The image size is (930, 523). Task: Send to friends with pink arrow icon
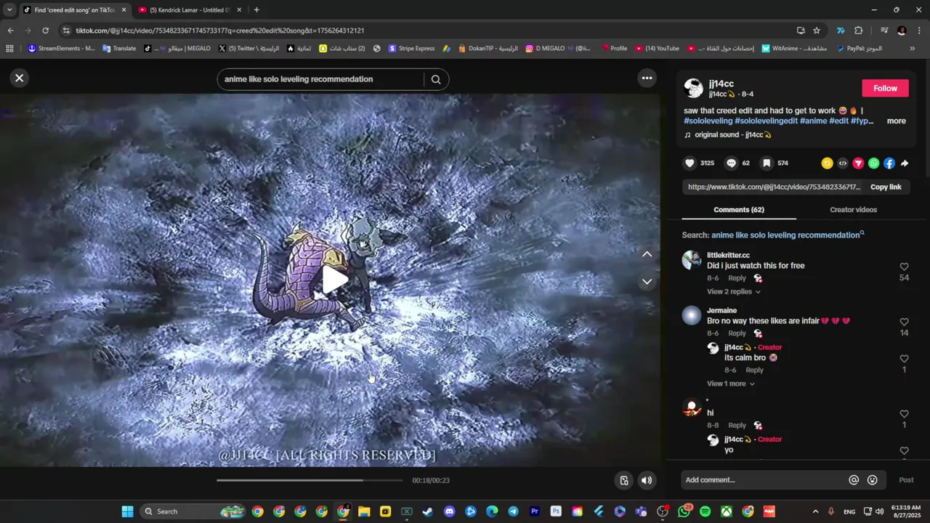pyautogui.click(x=858, y=163)
